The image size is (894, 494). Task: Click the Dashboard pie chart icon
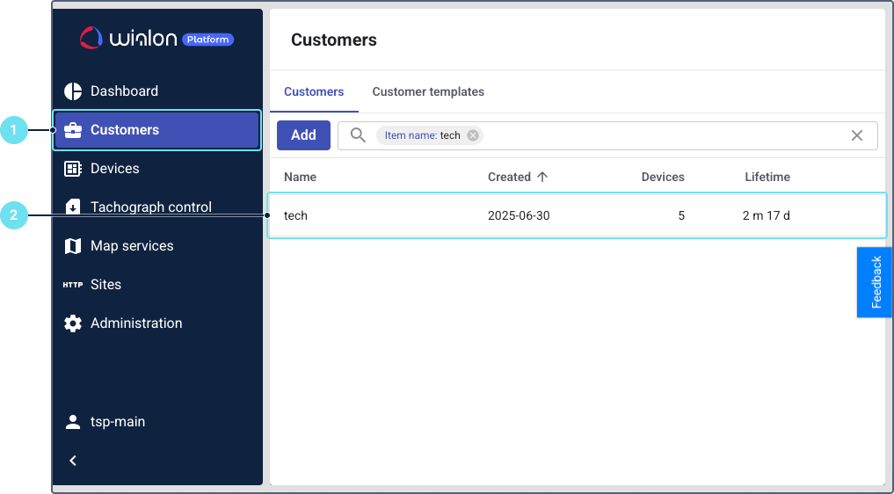(x=73, y=91)
